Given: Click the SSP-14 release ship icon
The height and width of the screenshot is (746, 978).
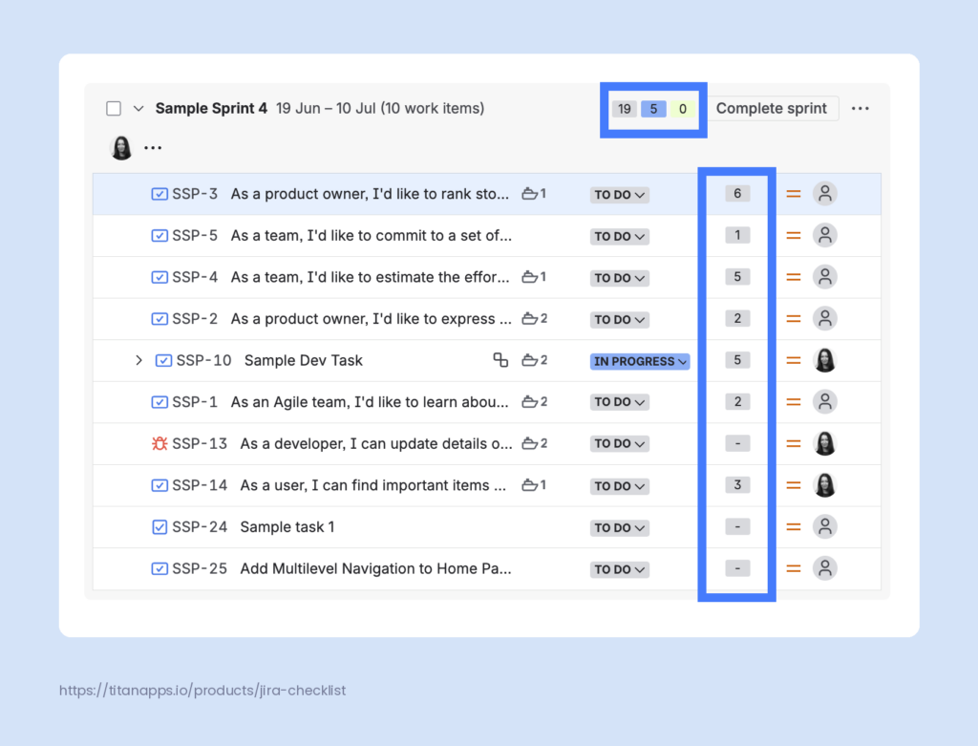Looking at the screenshot, I should click(529, 484).
